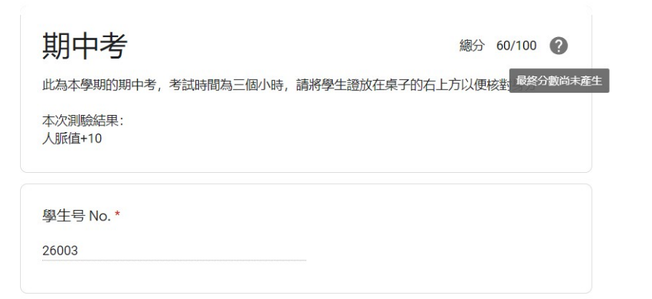Screen dimensions: 652x299
Task: Select the 60/100 score value
Action: [516, 46]
